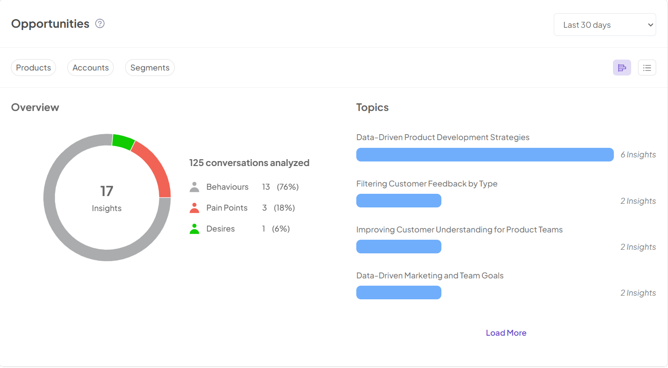Click the 17 Insights donut center
This screenshot has height=368, width=668.
pos(107,197)
